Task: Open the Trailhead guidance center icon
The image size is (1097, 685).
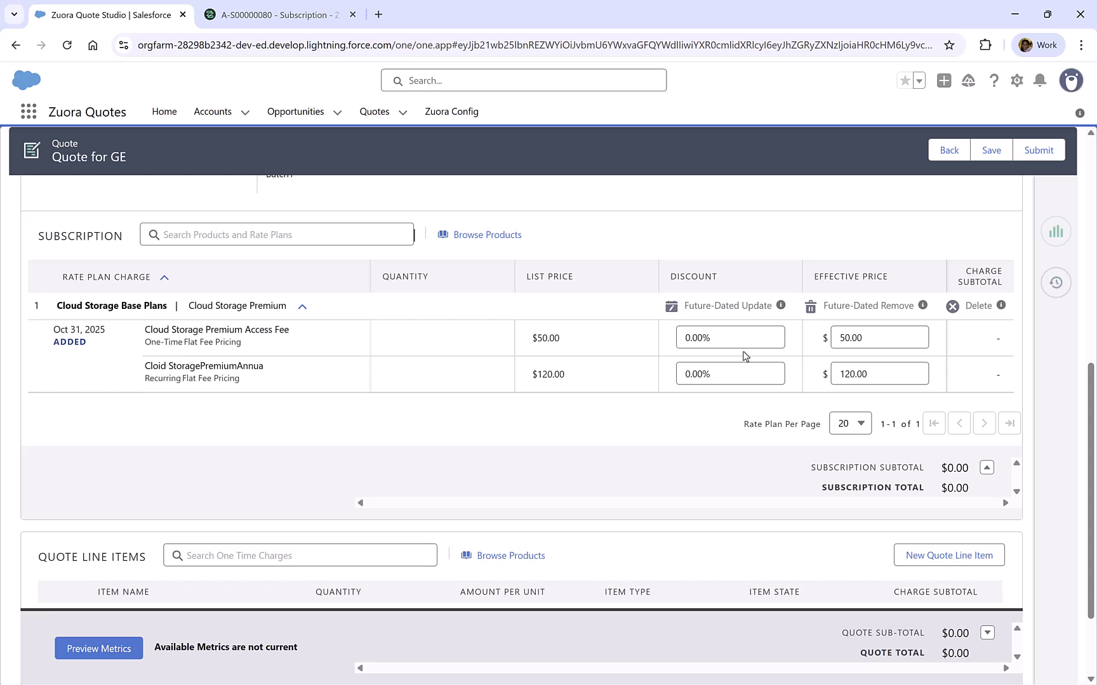Action: tap(968, 81)
